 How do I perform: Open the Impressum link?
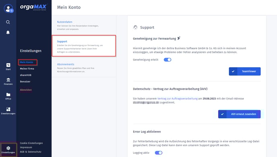coord(26,147)
